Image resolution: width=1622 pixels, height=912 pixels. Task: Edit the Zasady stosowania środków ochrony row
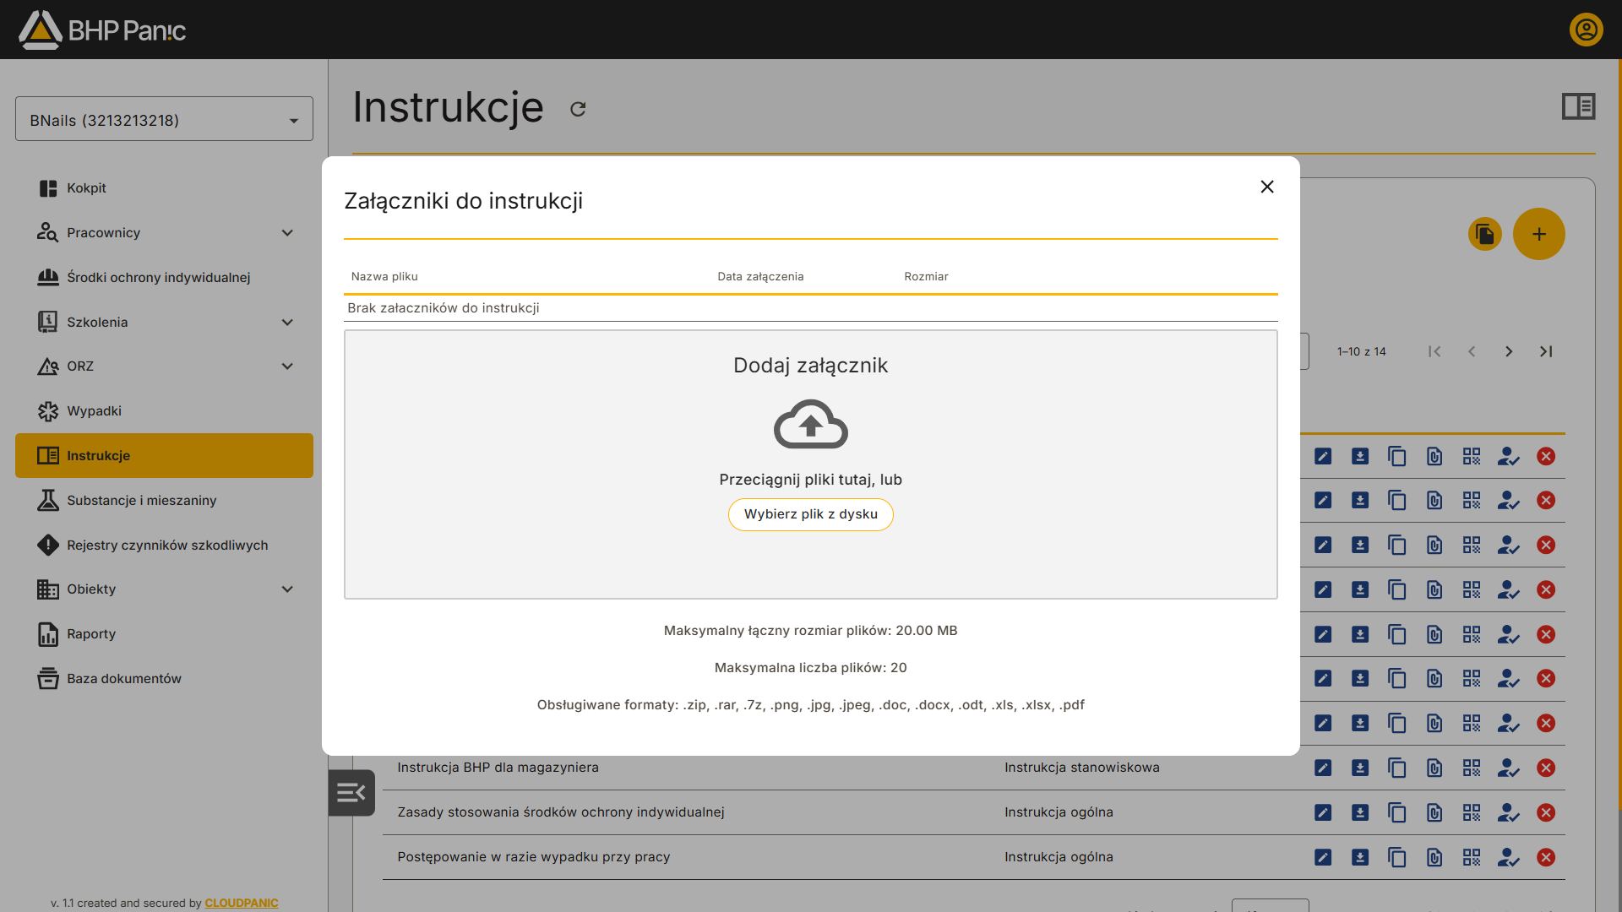[1323, 812]
